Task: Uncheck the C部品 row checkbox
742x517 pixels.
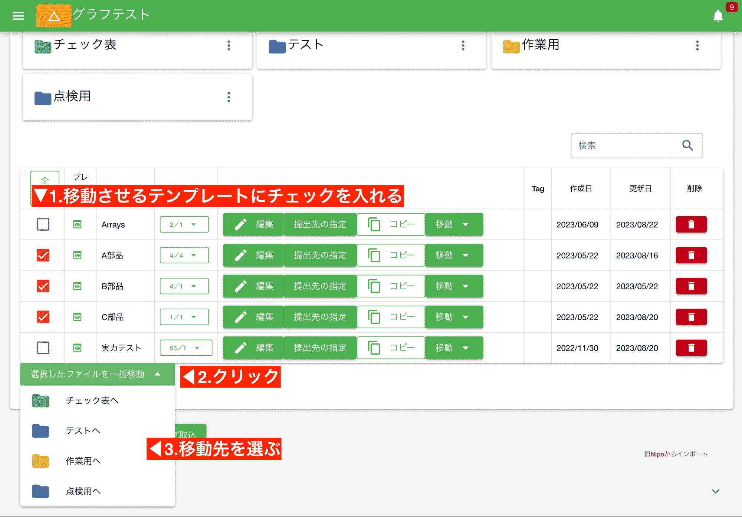Action: coord(43,317)
